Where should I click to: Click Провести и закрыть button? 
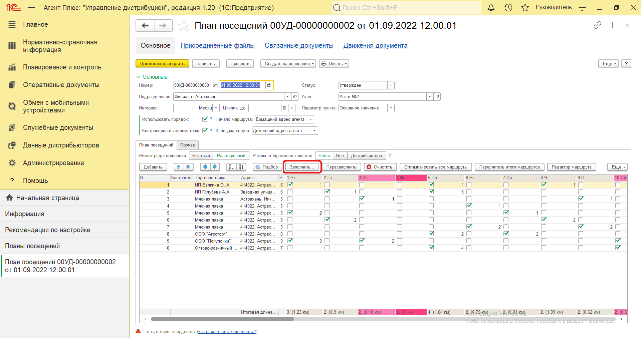[x=162, y=63]
